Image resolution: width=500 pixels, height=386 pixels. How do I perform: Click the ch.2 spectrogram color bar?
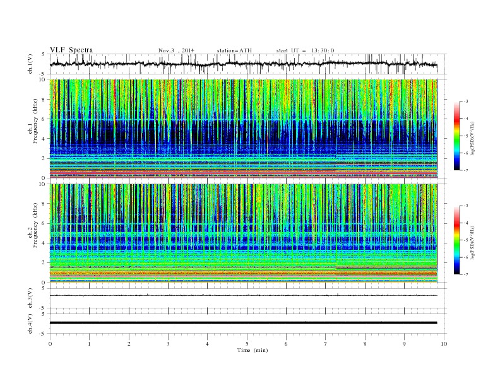click(x=456, y=240)
